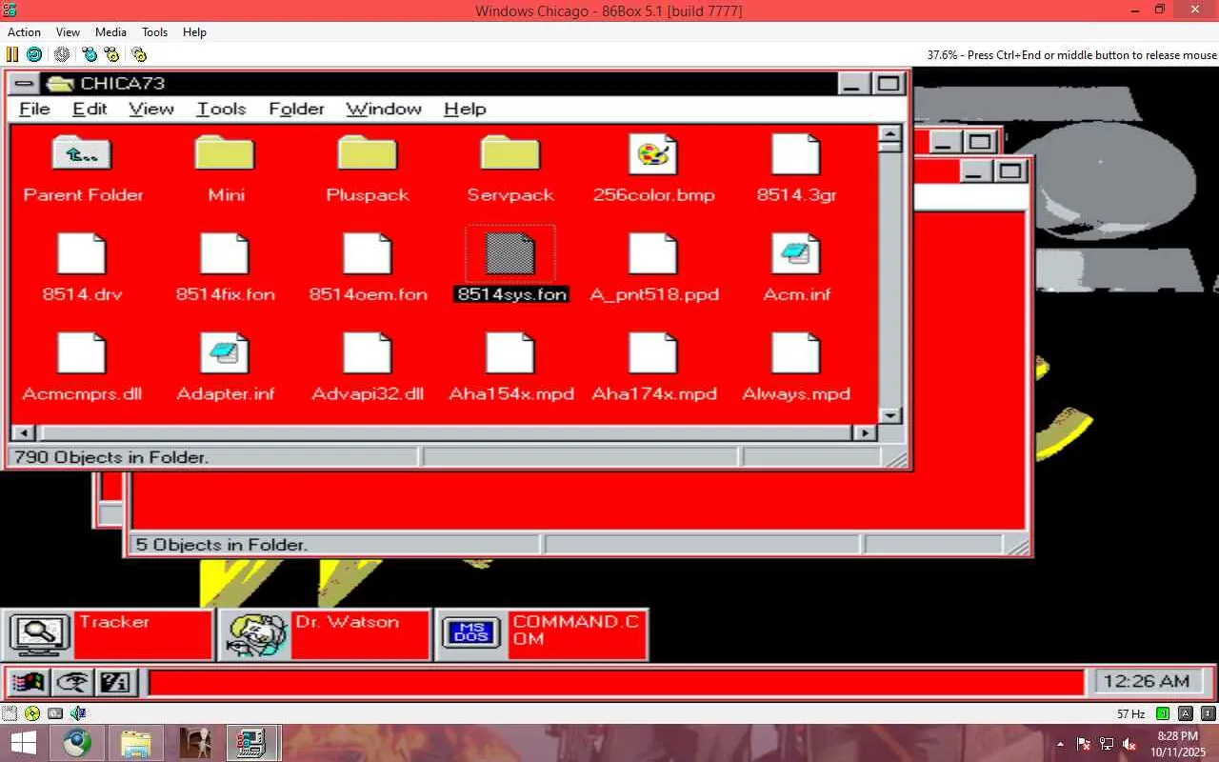Click the up arrow of CHICA73 vertical scrollbar
Screen dimensions: 1219x762
[889, 134]
